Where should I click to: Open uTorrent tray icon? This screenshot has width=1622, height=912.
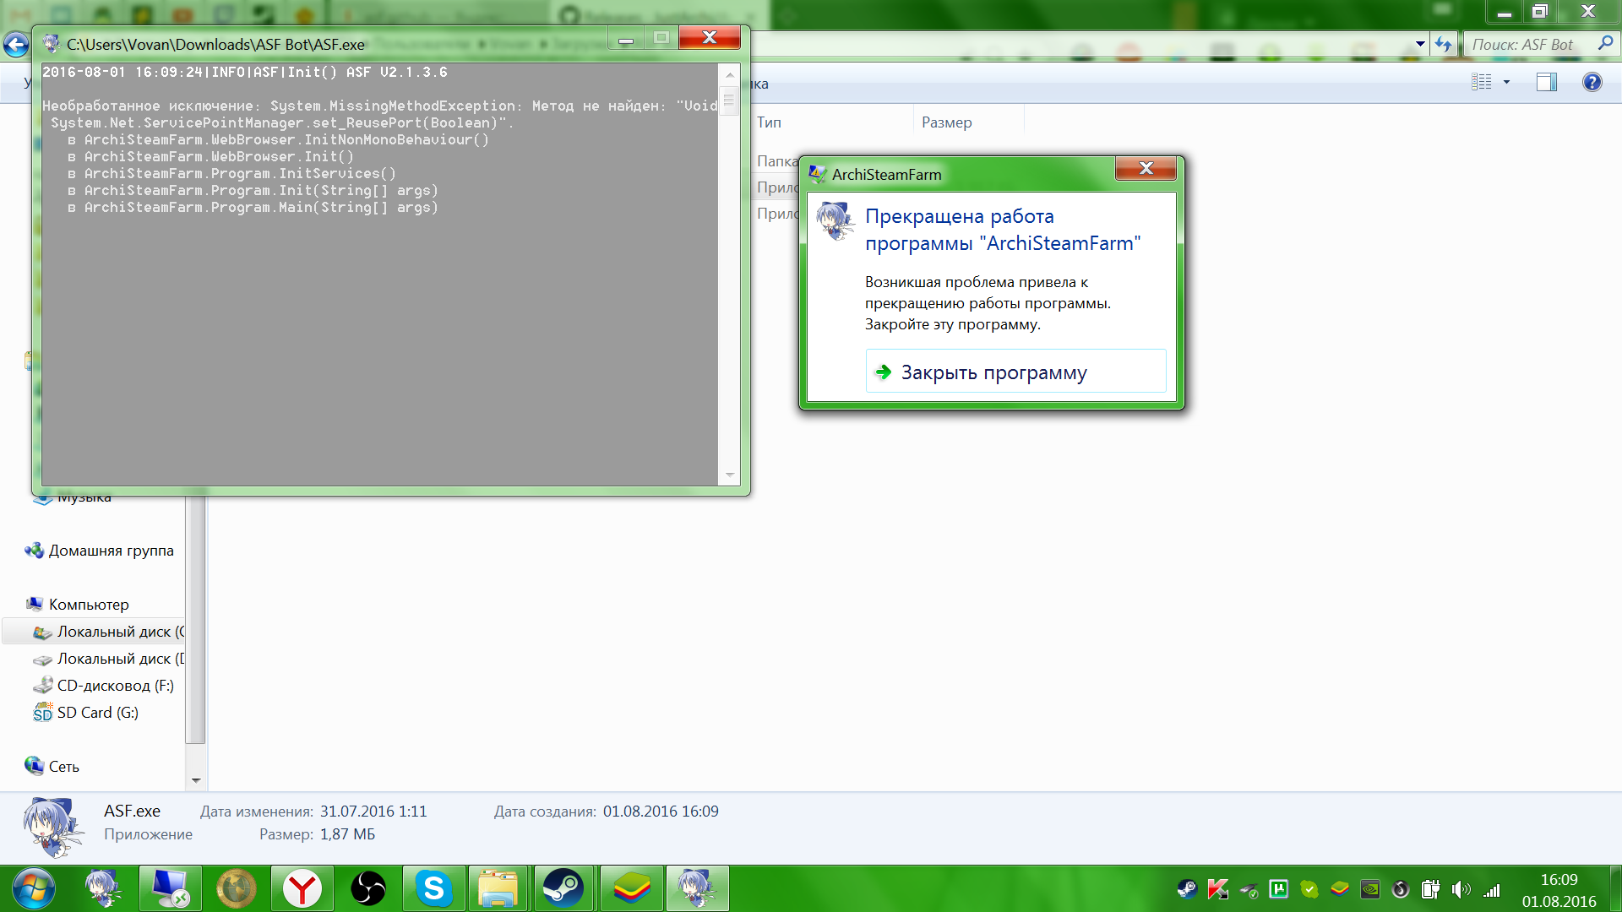[1278, 888]
